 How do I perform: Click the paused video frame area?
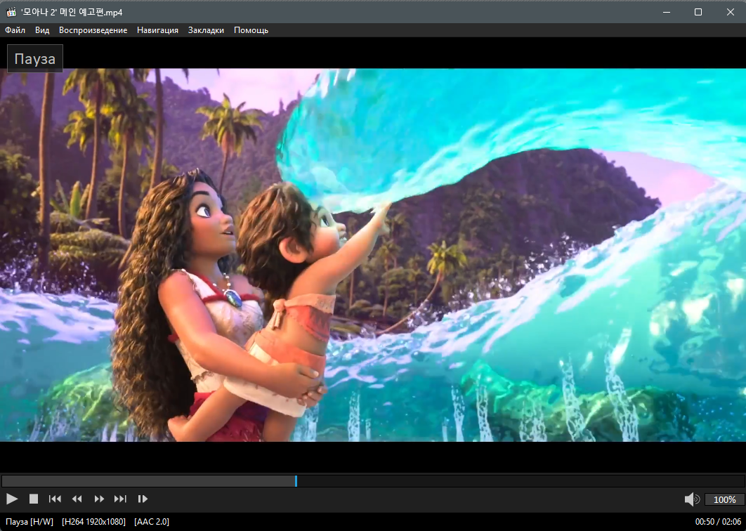pos(373,255)
